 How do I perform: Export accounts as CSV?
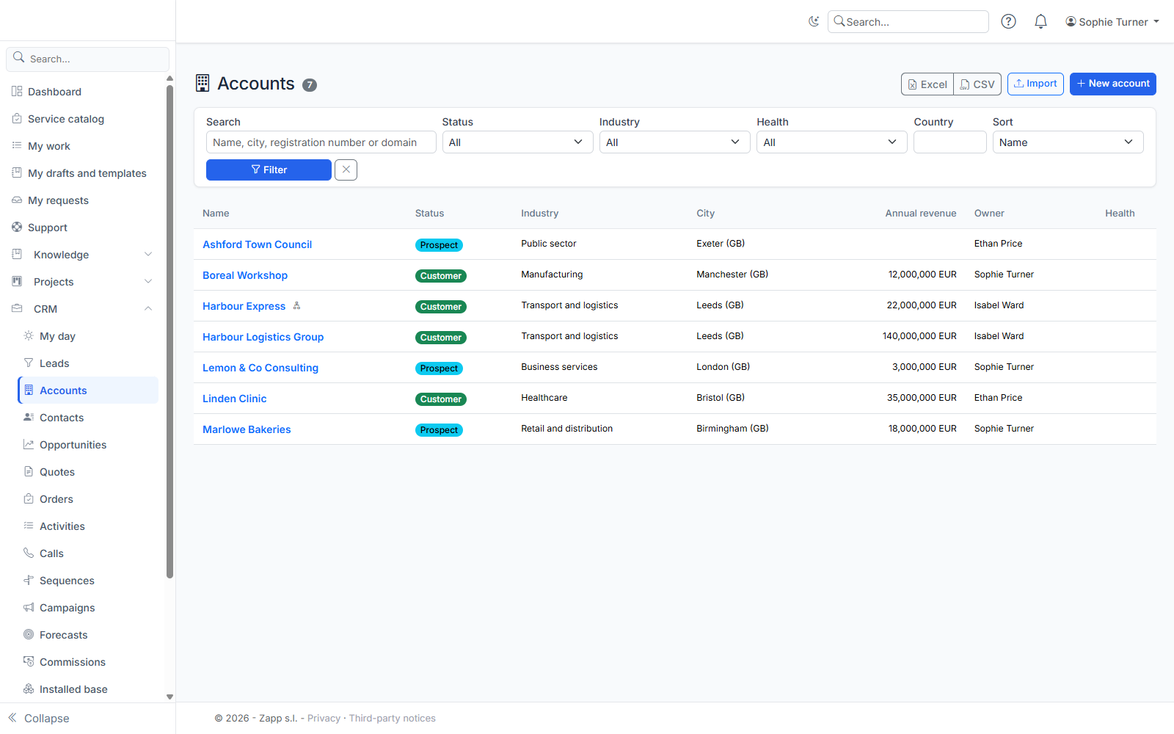tap(977, 84)
